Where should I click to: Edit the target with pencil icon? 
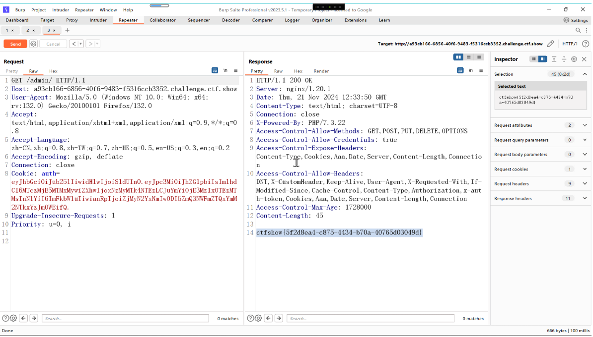[551, 44]
